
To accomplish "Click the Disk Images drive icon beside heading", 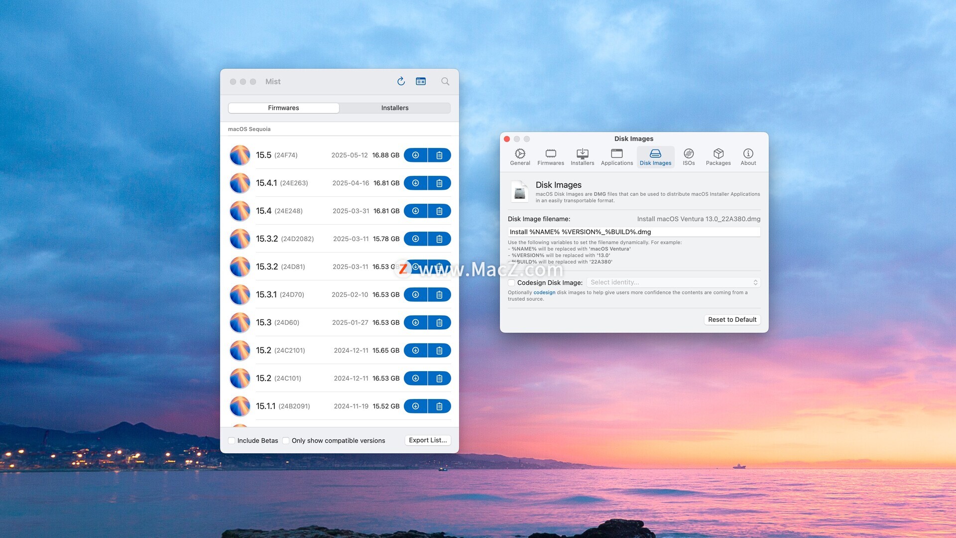I will pyautogui.click(x=520, y=192).
